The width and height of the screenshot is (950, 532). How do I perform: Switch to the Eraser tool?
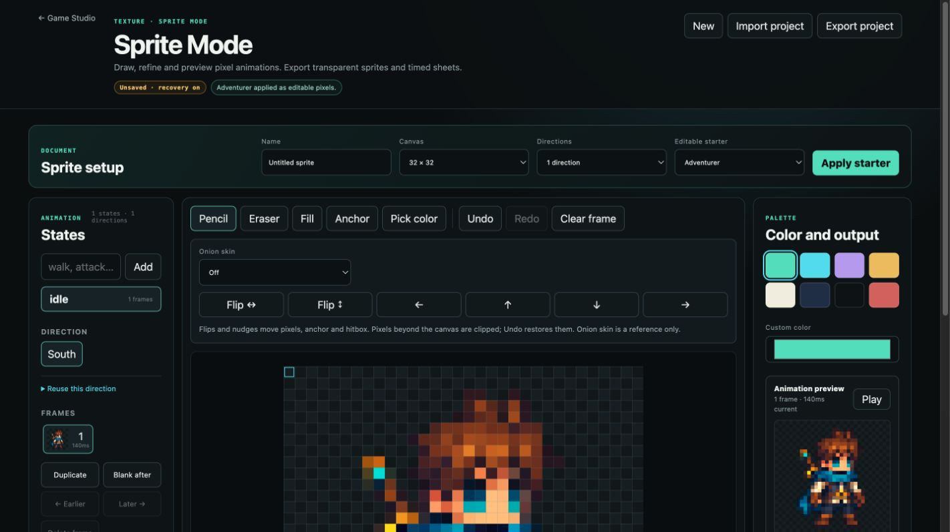pyautogui.click(x=264, y=218)
